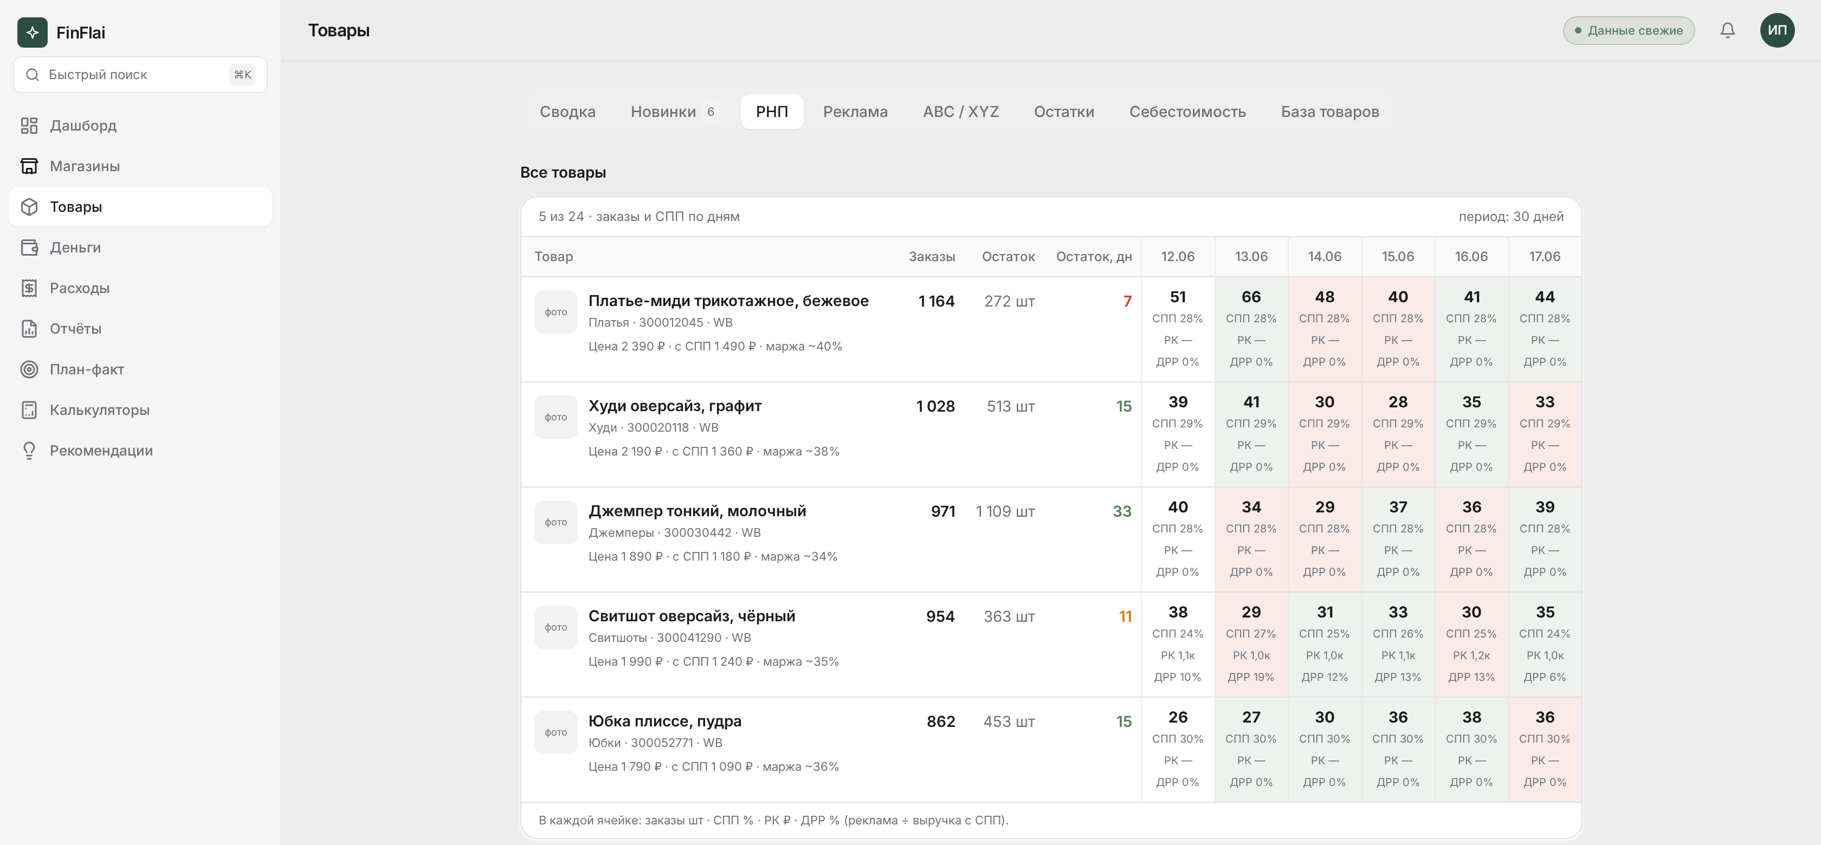1821x845 pixels.
Task: Open the Худи оверсайз, графит product
Action: point(674,406)
